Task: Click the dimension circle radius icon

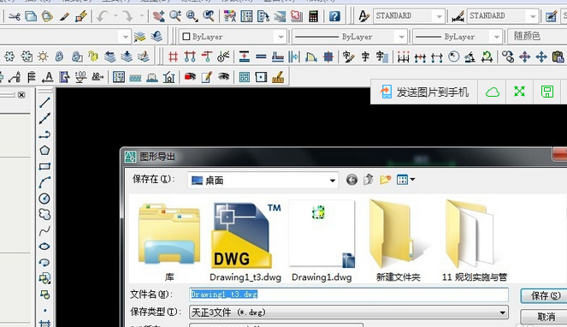Action: pos(453,56)
